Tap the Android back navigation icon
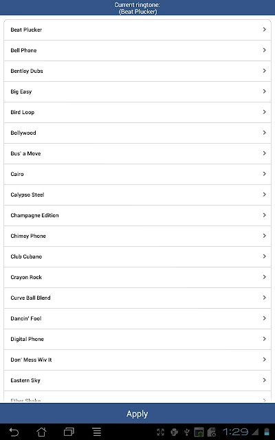Image resolution: width=275 pixels, height=440 pixels. tap(14, 432)
